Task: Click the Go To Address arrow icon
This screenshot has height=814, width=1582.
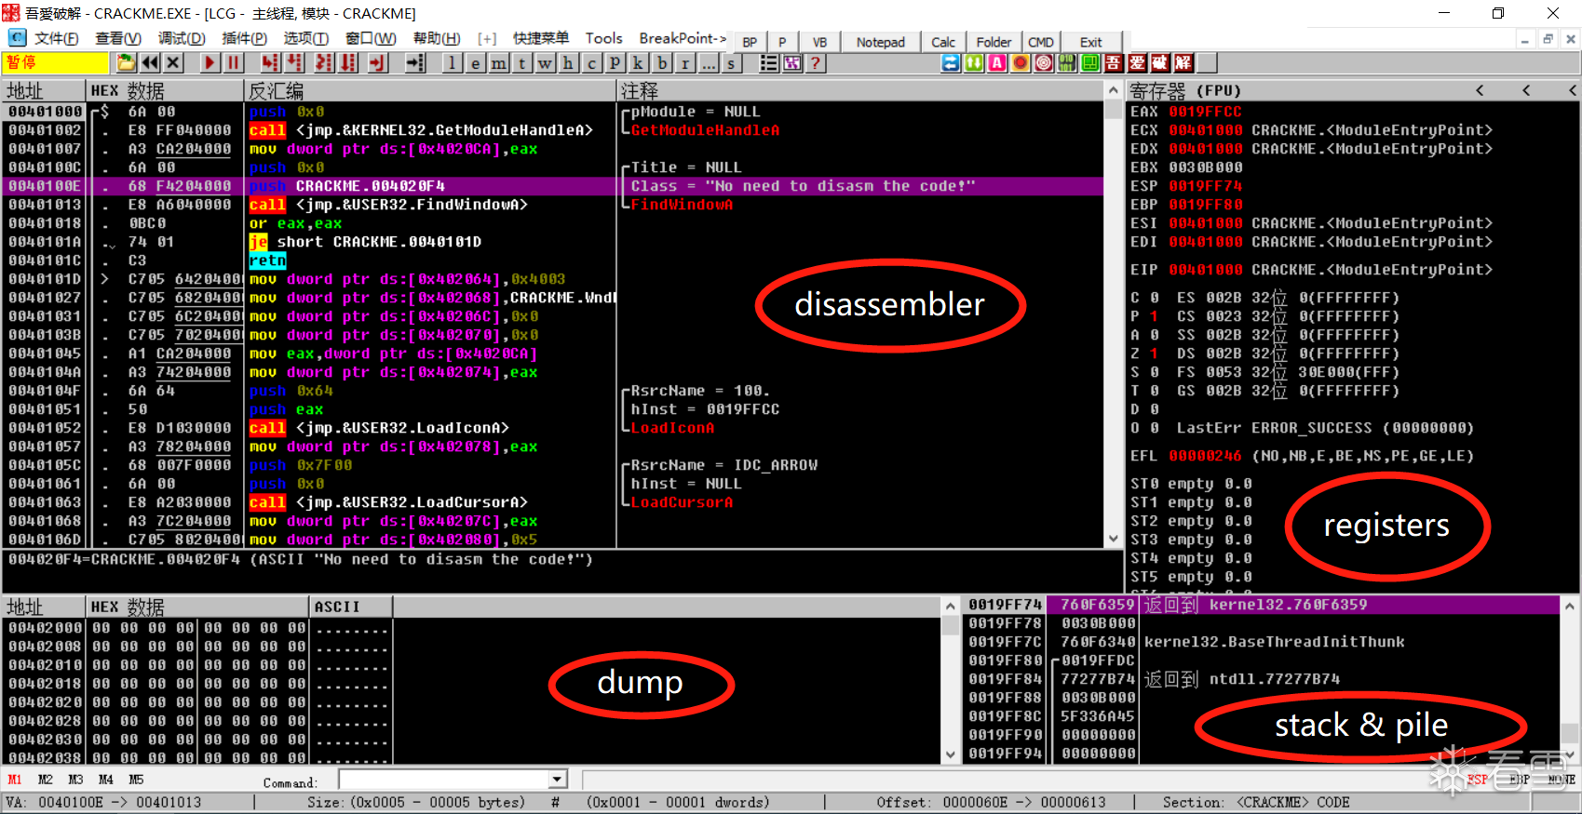Action: [415, 63]
